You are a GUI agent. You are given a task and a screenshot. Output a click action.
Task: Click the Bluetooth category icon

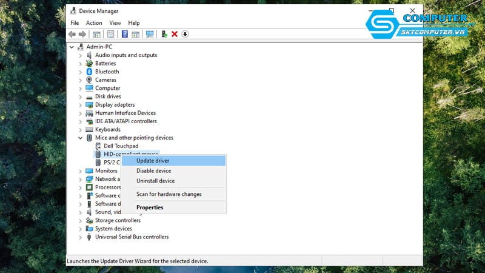point(89,72)
